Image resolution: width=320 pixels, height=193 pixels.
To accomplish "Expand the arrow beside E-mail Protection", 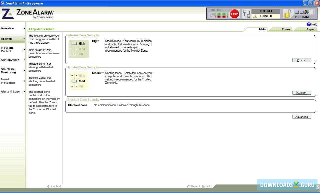I will click(x=24, y=81).
